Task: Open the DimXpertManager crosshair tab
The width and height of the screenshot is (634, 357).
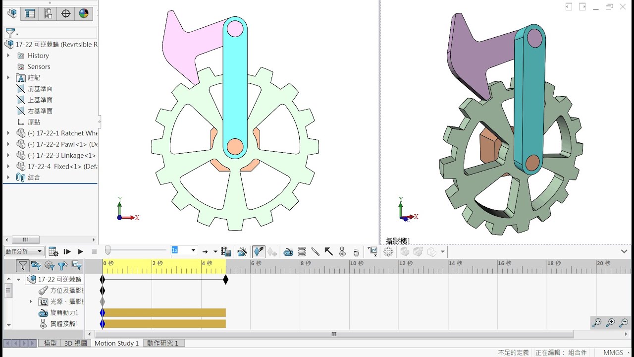Action: (66, 13)
